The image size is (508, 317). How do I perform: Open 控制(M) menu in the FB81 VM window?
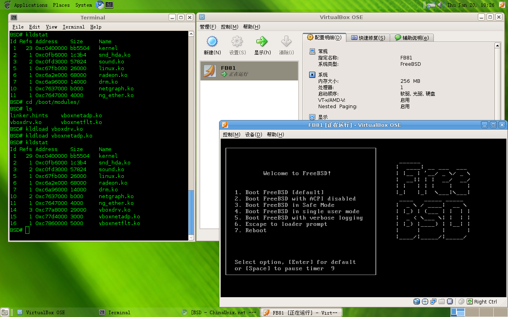(231, 135)
